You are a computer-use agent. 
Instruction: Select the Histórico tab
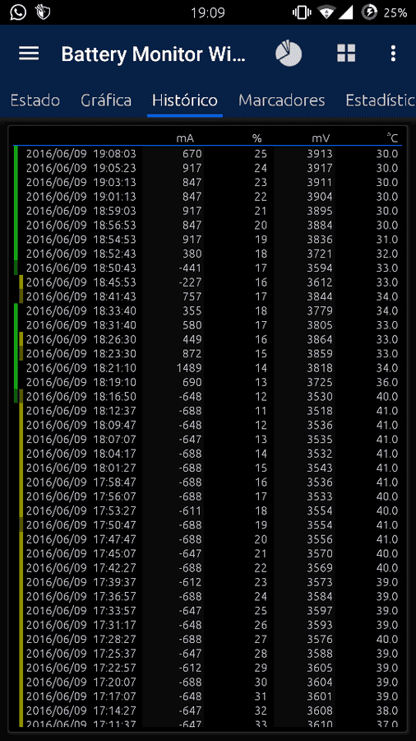184,100
